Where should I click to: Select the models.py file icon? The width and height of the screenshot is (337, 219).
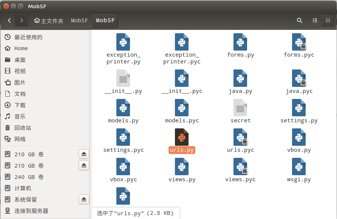click(123, 108)
